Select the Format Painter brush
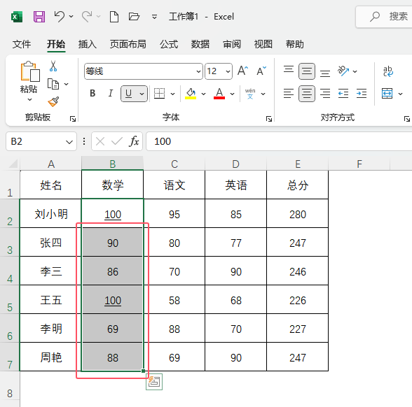Screen dimensions: 412x407 click(53, 102)
